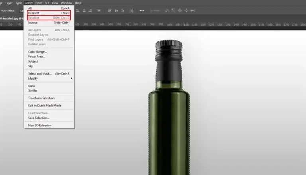Open the 3D menu
The height and width of the screenshot is (175, 306).
click(47, 3)
